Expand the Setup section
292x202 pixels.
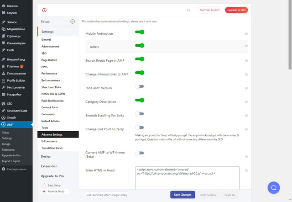point(58,21)
